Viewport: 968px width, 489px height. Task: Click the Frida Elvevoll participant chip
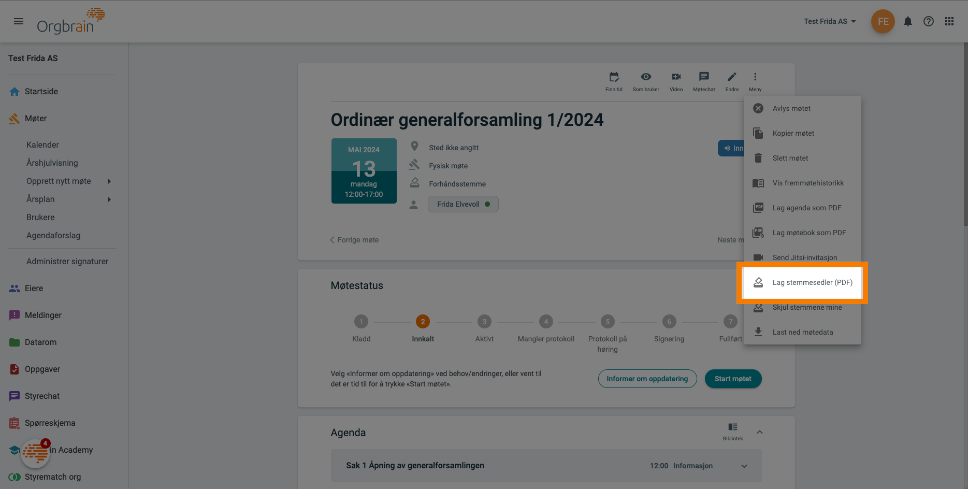pyautogui.click(x=463, y=204)
